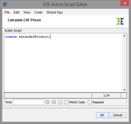Confirm with the OK button
The image size is (131, 124).
(x=102, y=115)
